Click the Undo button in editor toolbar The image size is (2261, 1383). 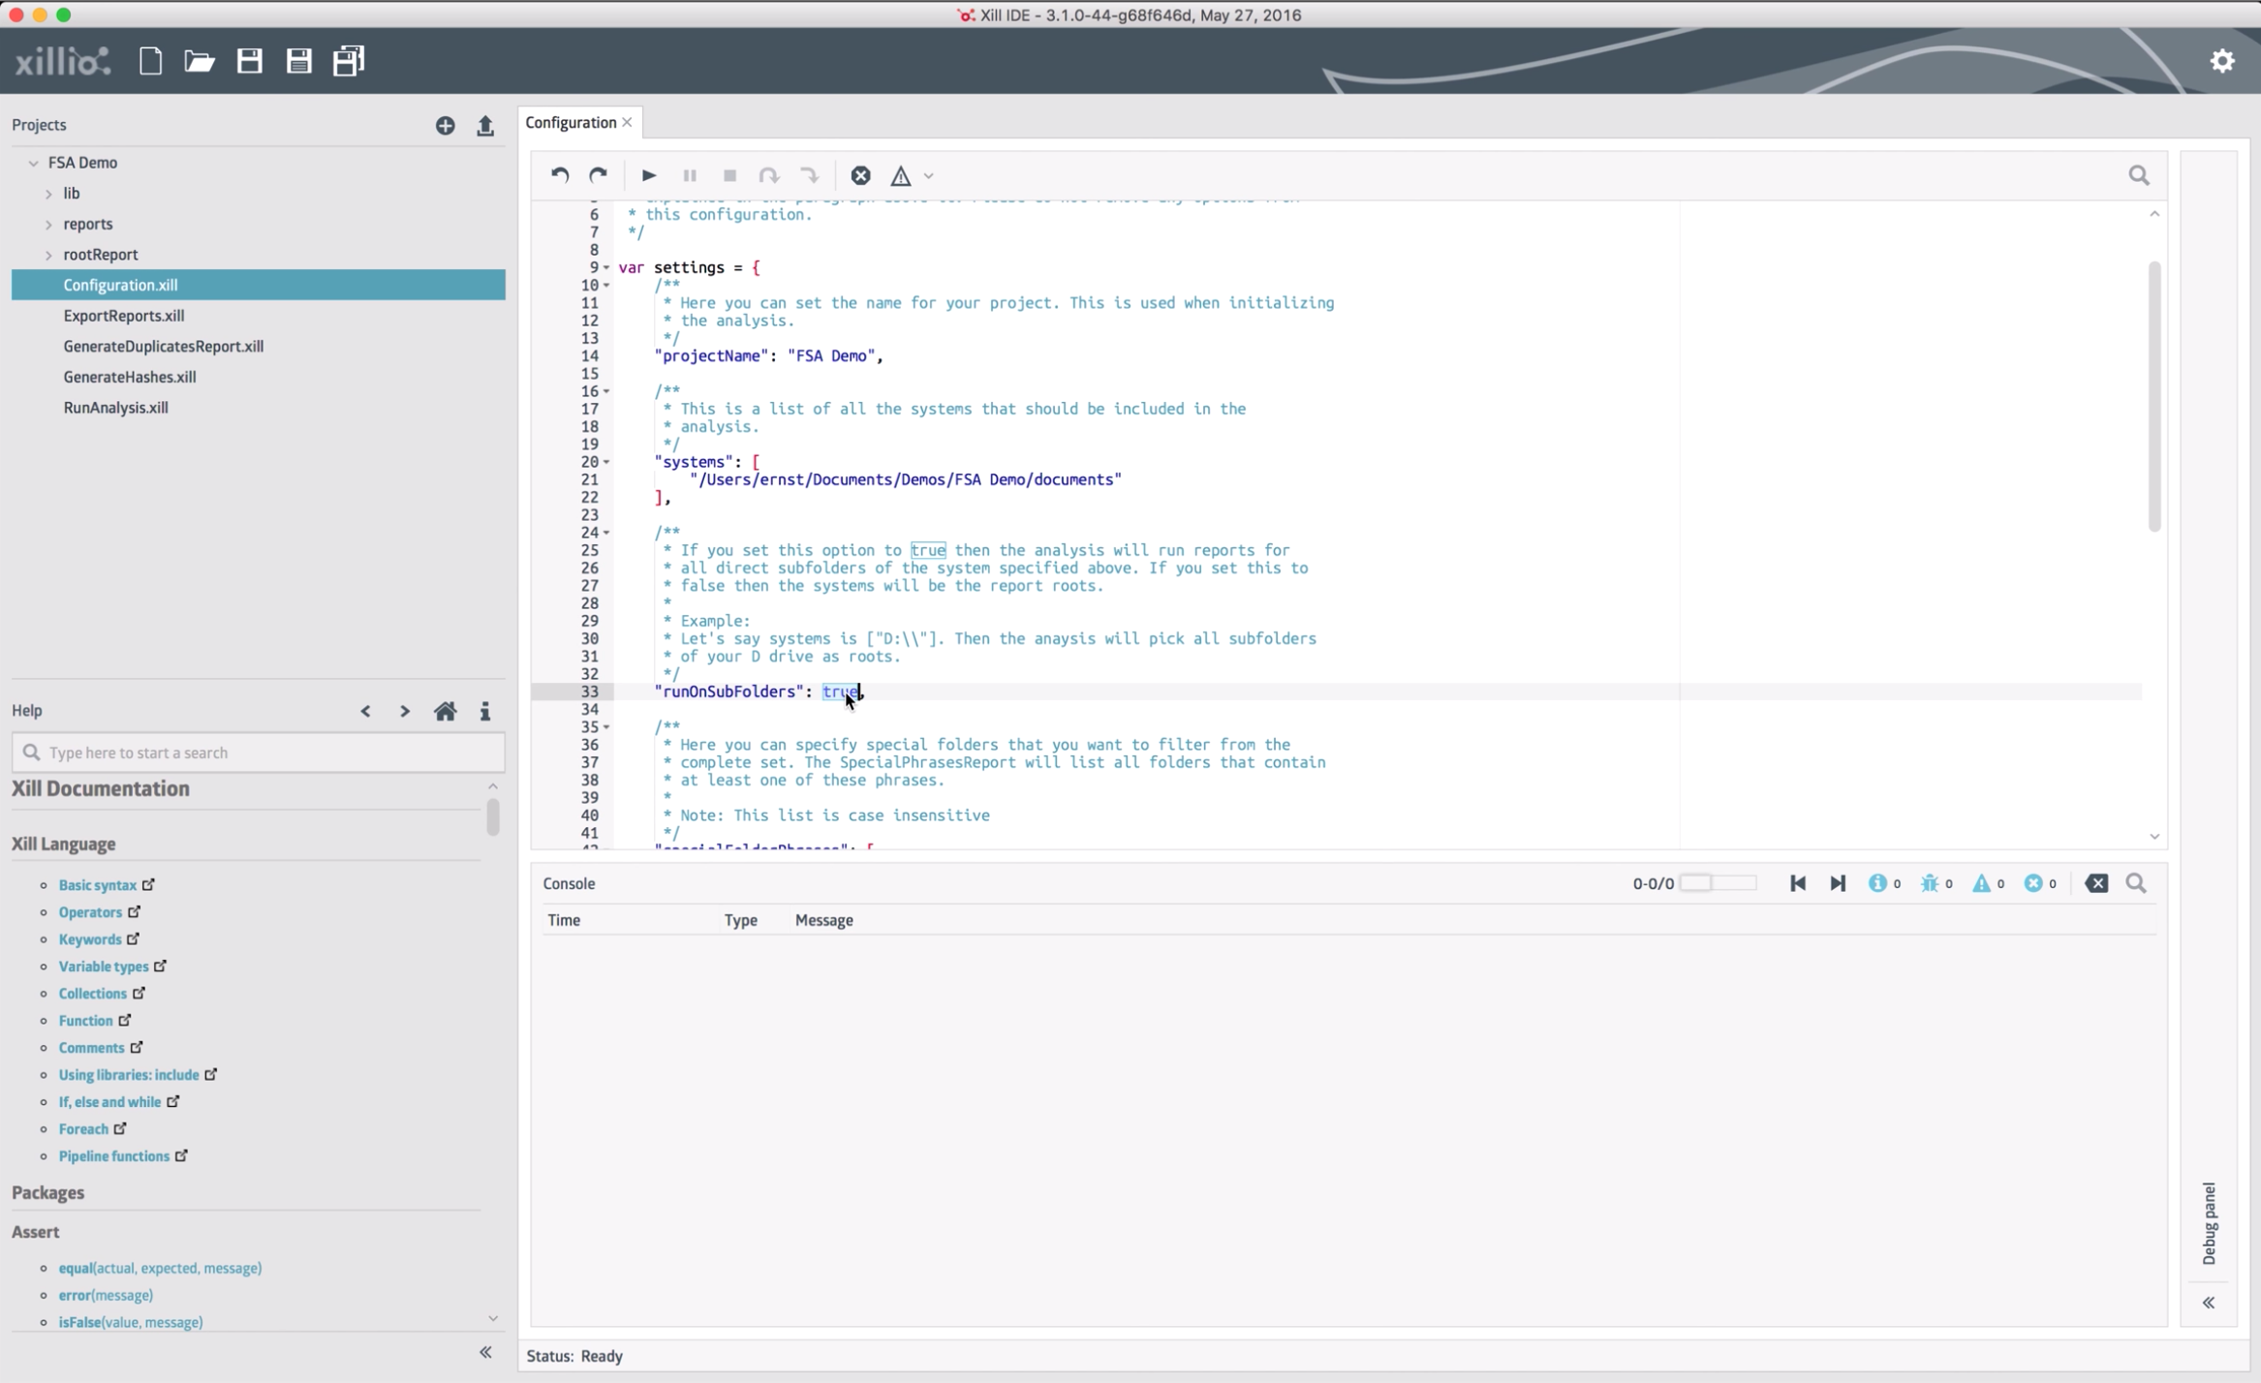pos(559,174)
